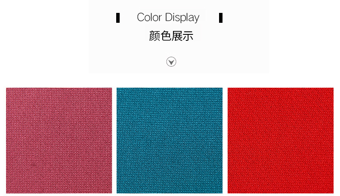Choose the leftmost color option

pyautogui.click(x=59, y=141)
